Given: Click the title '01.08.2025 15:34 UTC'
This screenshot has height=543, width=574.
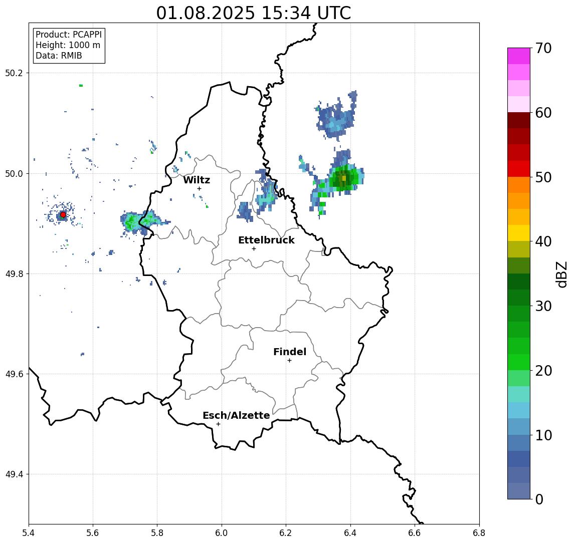Looking at the screenshot, I should (253, 13).
